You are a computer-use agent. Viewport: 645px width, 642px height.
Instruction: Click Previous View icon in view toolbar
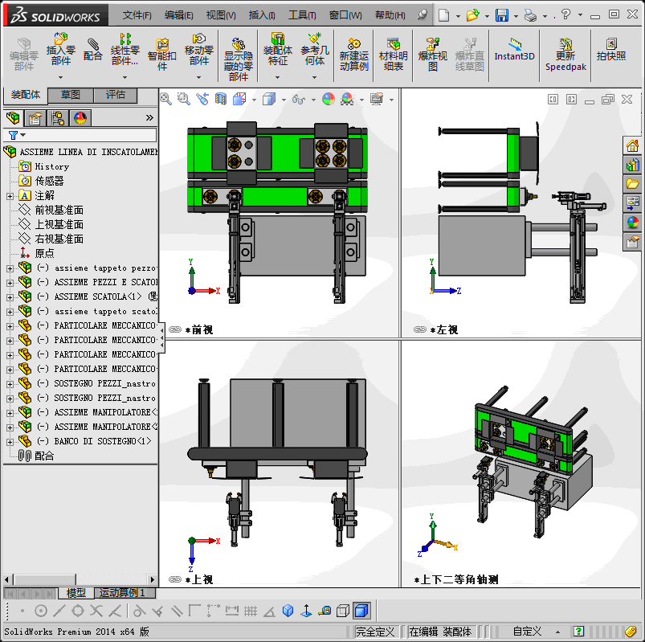(x=202, y=99)
